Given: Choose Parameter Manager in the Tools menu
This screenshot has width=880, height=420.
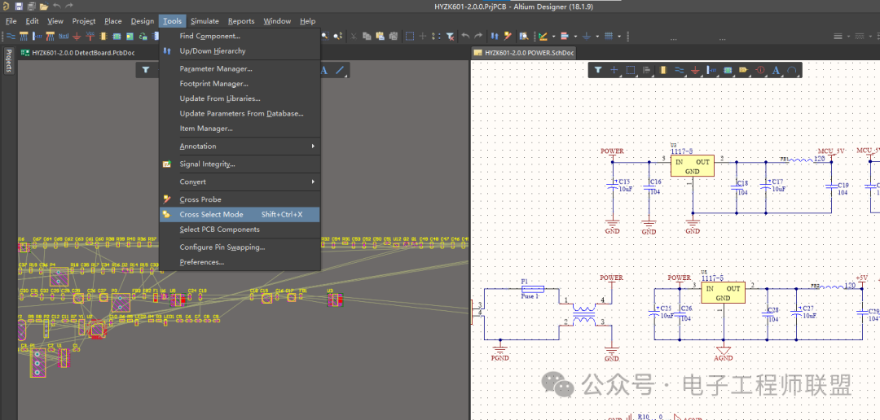Looking at the screenshot, I should (x=240, y=68).
